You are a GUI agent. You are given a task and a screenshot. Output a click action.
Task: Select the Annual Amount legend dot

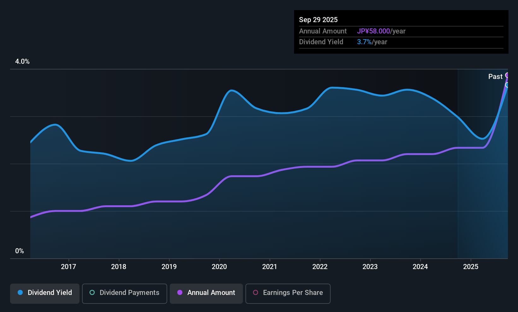coord(180,293)
